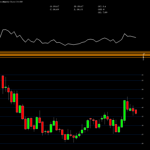Select the 25 price axis label

[x=142, y=134]
